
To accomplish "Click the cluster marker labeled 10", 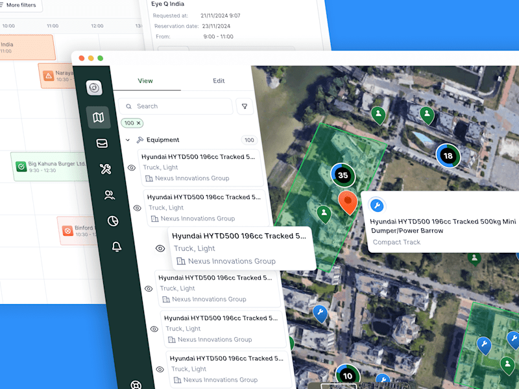I will [x=348, y=376].
